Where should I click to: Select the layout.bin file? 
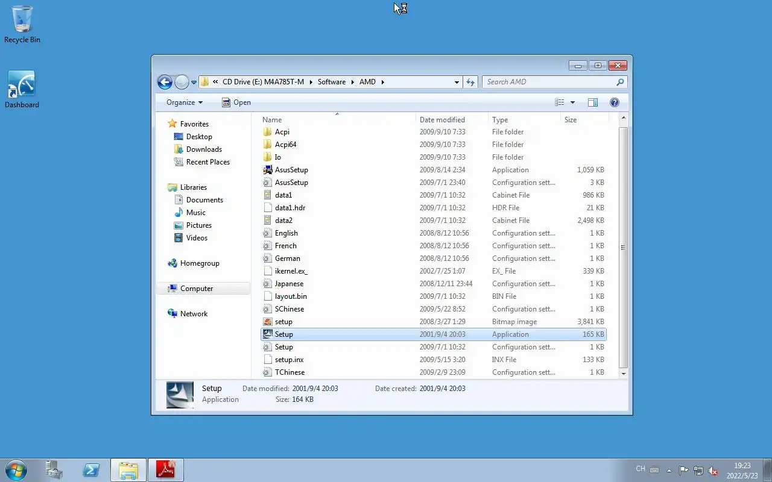[434, 296]
